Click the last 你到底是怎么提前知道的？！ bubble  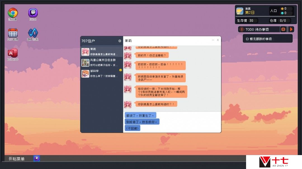click(x=156, y=104)
